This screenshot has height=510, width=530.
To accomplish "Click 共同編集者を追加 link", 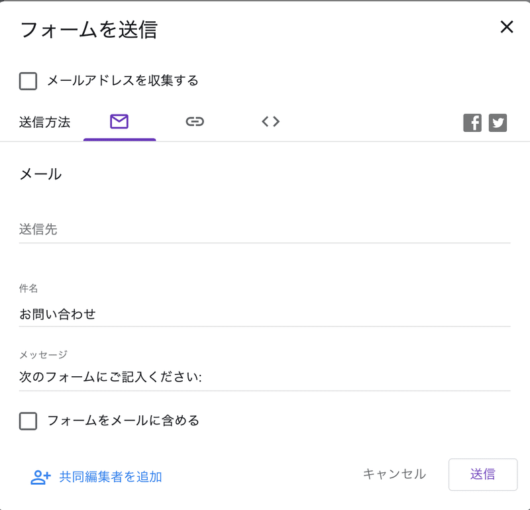I will 111,477.
